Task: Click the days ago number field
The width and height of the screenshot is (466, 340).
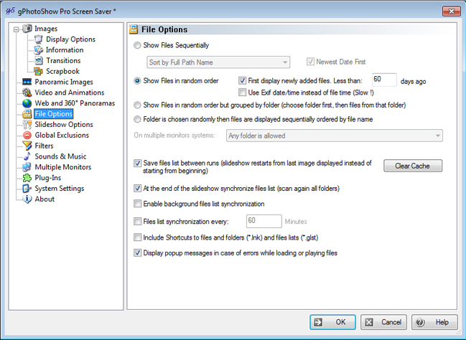Action: point(384,80)
